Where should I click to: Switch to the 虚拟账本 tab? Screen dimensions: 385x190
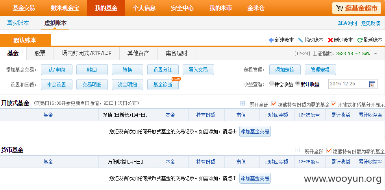click(55, 23)
